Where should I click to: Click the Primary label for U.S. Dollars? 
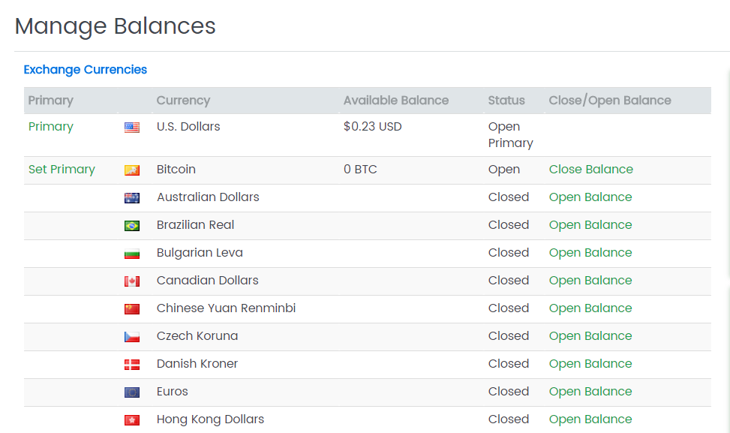(x=50, y=127)
